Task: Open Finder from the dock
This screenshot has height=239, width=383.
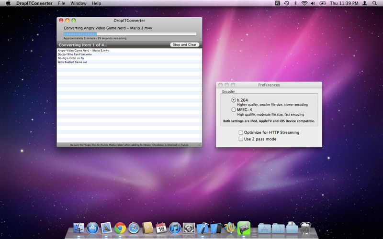Action: [x=79, y=228]
